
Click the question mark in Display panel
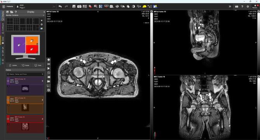pyautogui.click(x=16, y=12)
